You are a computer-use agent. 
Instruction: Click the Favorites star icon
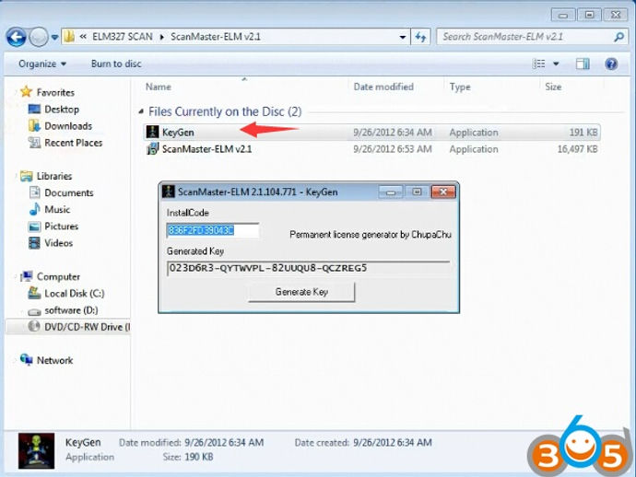coord(26,91)
